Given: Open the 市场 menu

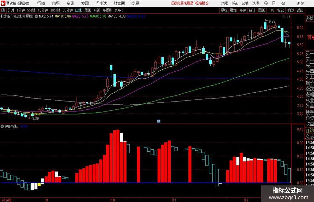Looking at the screenshot, I should 56,3.
